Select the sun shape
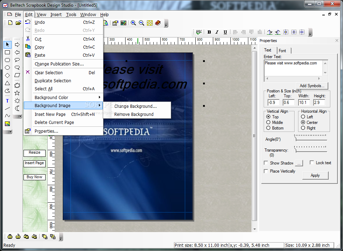The width and height of the screenshot is (343, 251). click(x=17, y=100)
